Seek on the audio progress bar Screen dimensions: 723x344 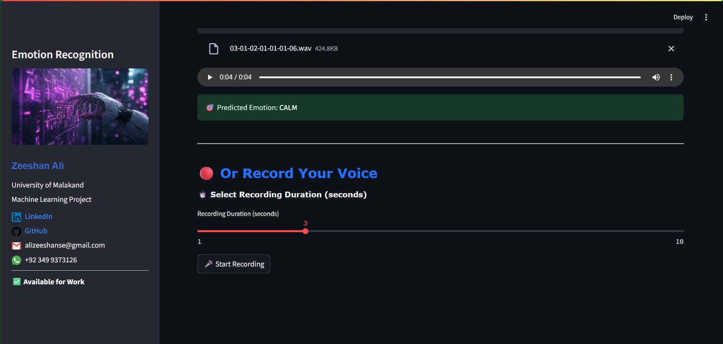[450, 77]
